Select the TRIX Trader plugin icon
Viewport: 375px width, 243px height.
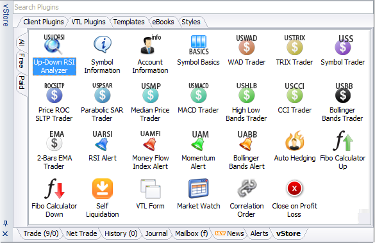click(x=295, y=45)
